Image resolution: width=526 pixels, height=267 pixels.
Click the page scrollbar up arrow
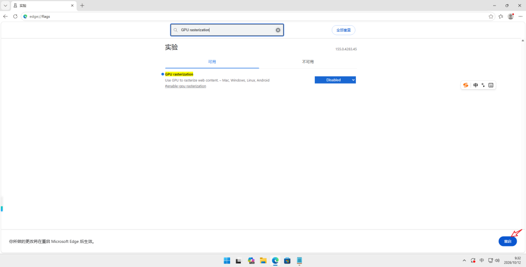click(523, 40)
